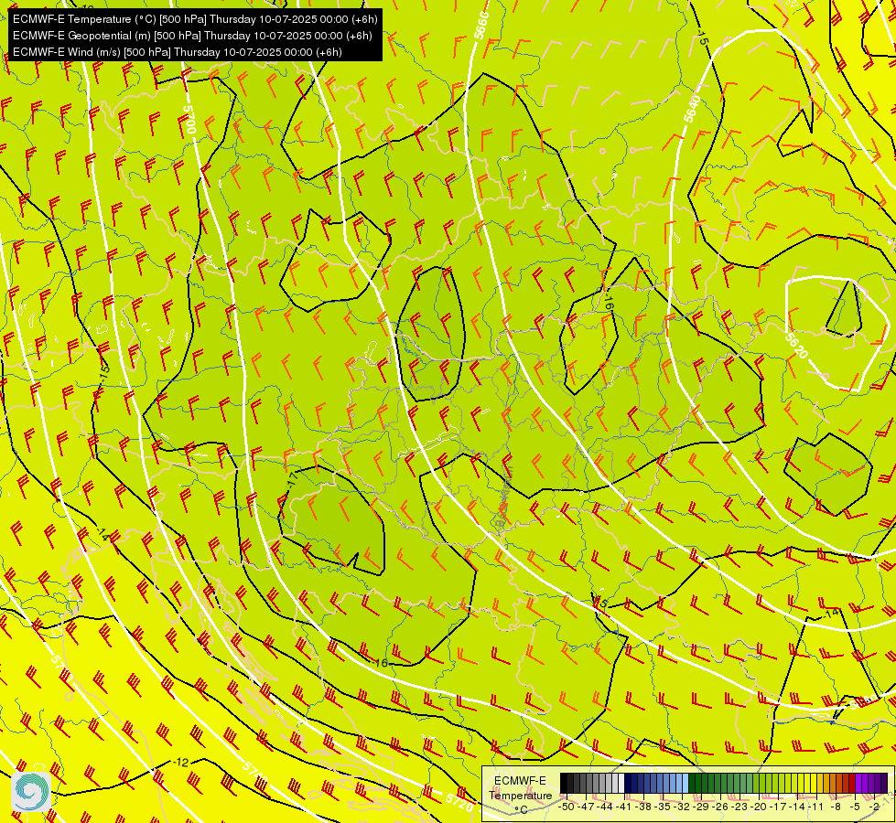
Task: Click the ECMWF-E Geopotential (m) 500 hPa title line
Action: 192,36
